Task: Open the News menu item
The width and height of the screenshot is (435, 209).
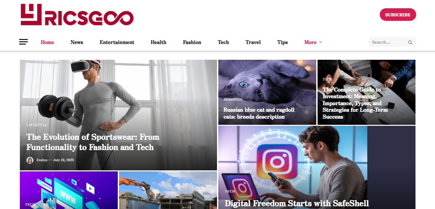Action: 77,42
